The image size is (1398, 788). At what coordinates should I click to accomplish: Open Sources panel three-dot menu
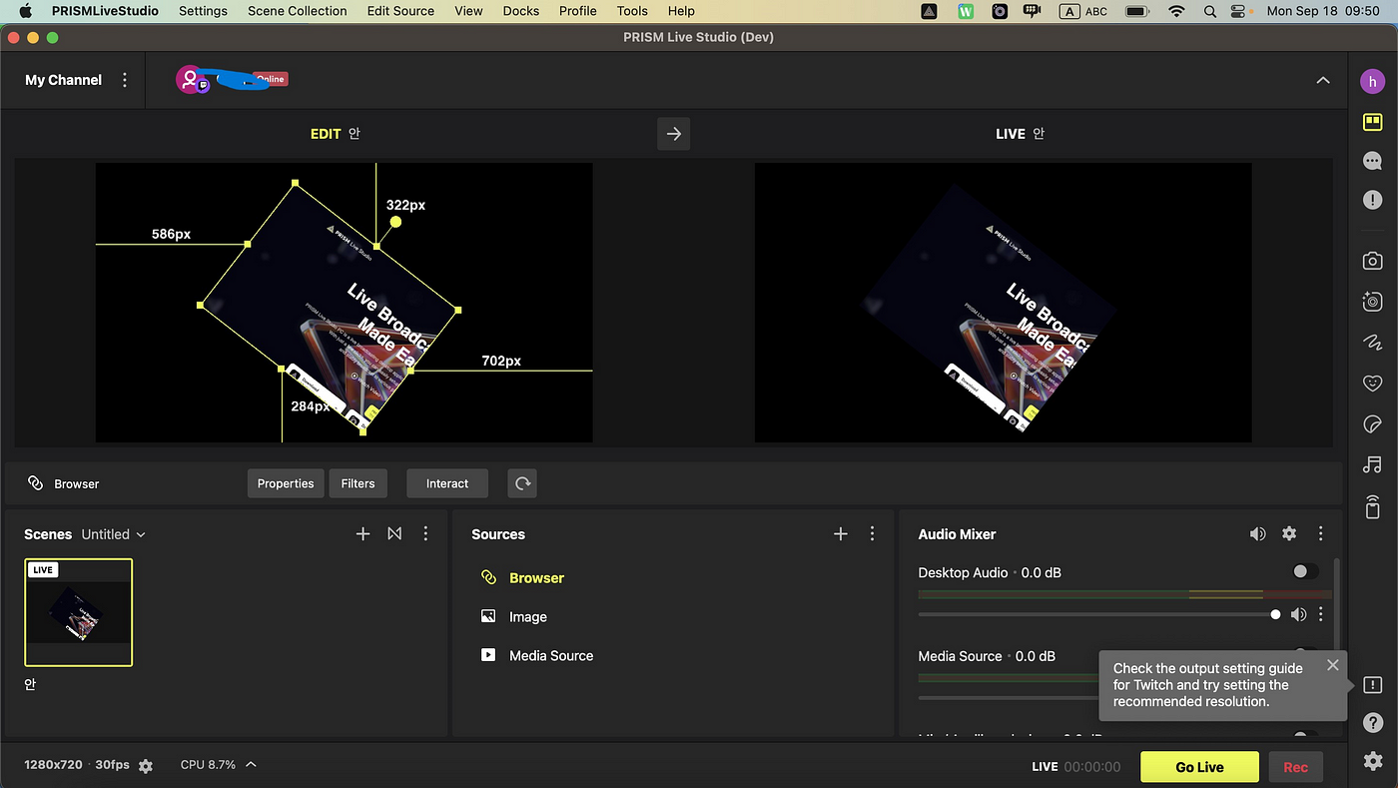872,534
